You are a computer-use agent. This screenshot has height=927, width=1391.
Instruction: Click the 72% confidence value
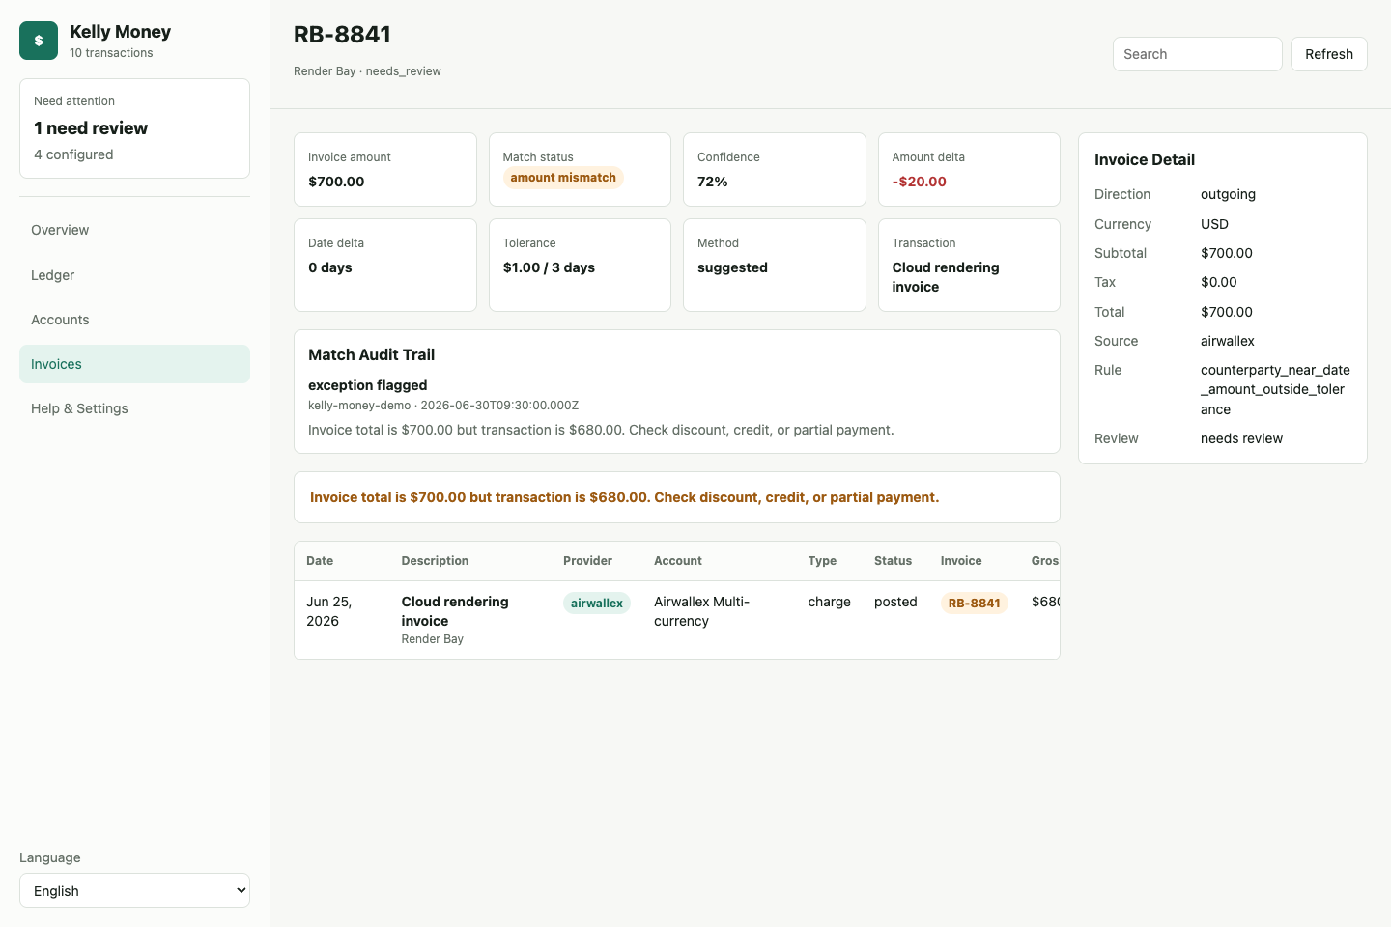pyautogui.click(x=713, y=182)
